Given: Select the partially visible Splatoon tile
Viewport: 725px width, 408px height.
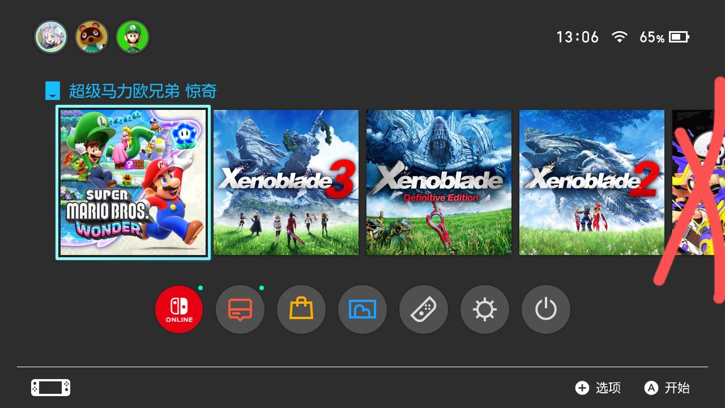Looking at the screenshot, I should [698, 182].
